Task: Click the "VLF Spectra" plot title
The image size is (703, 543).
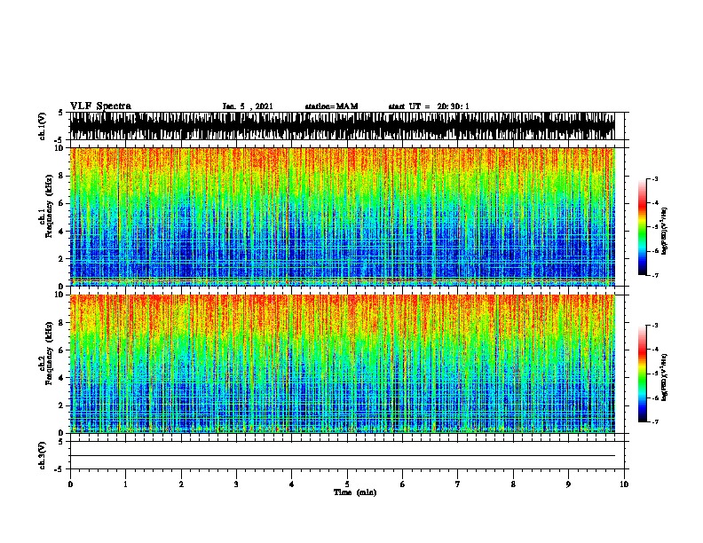Action: tap(100, 106)
